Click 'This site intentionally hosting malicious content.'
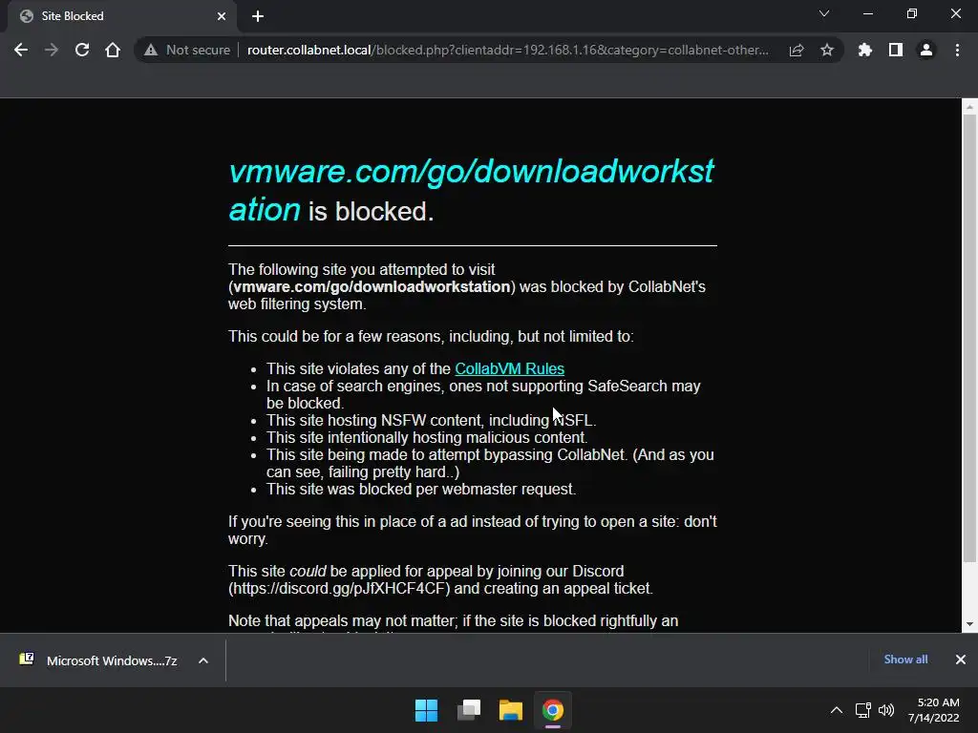 [x=427, y=437]
